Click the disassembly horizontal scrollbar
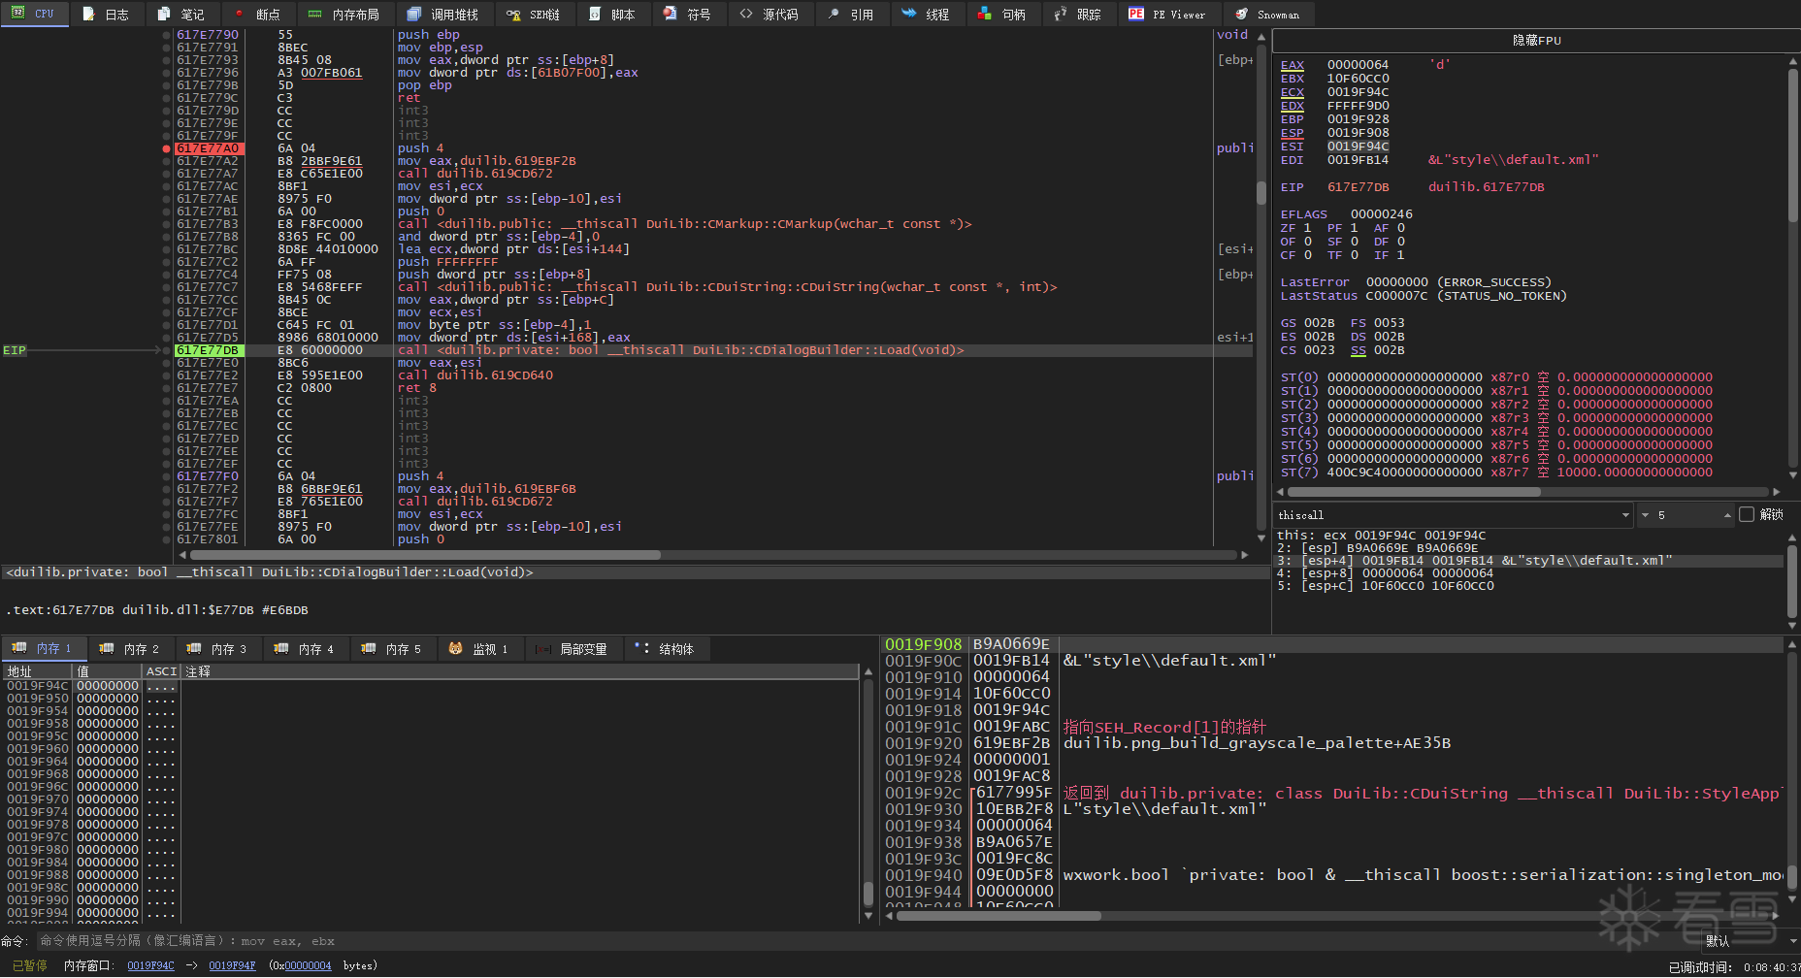This screenshot has height=978, width=1801. pyautogui.click(x=425, y=555)
